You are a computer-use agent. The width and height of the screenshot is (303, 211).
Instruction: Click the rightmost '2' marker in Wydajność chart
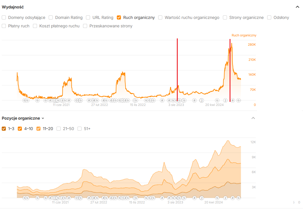tap(225, 100)
